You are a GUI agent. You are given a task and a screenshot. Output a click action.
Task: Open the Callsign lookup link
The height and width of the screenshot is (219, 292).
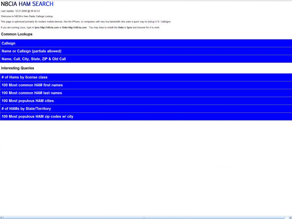point(9,43)
